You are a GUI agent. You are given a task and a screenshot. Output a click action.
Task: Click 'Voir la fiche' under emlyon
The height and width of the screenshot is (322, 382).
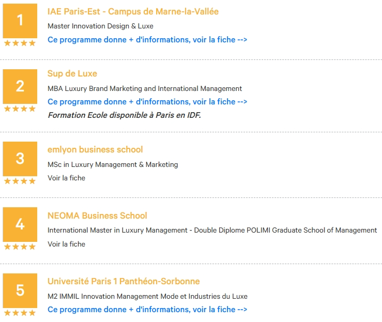[x=67, y=178]
